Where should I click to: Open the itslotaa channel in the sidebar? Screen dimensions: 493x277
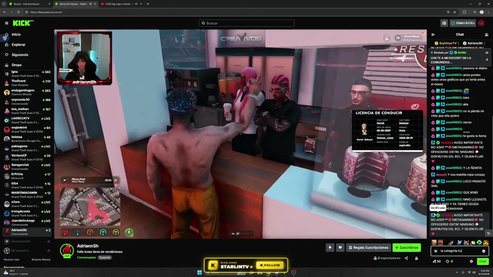[27, 138]
